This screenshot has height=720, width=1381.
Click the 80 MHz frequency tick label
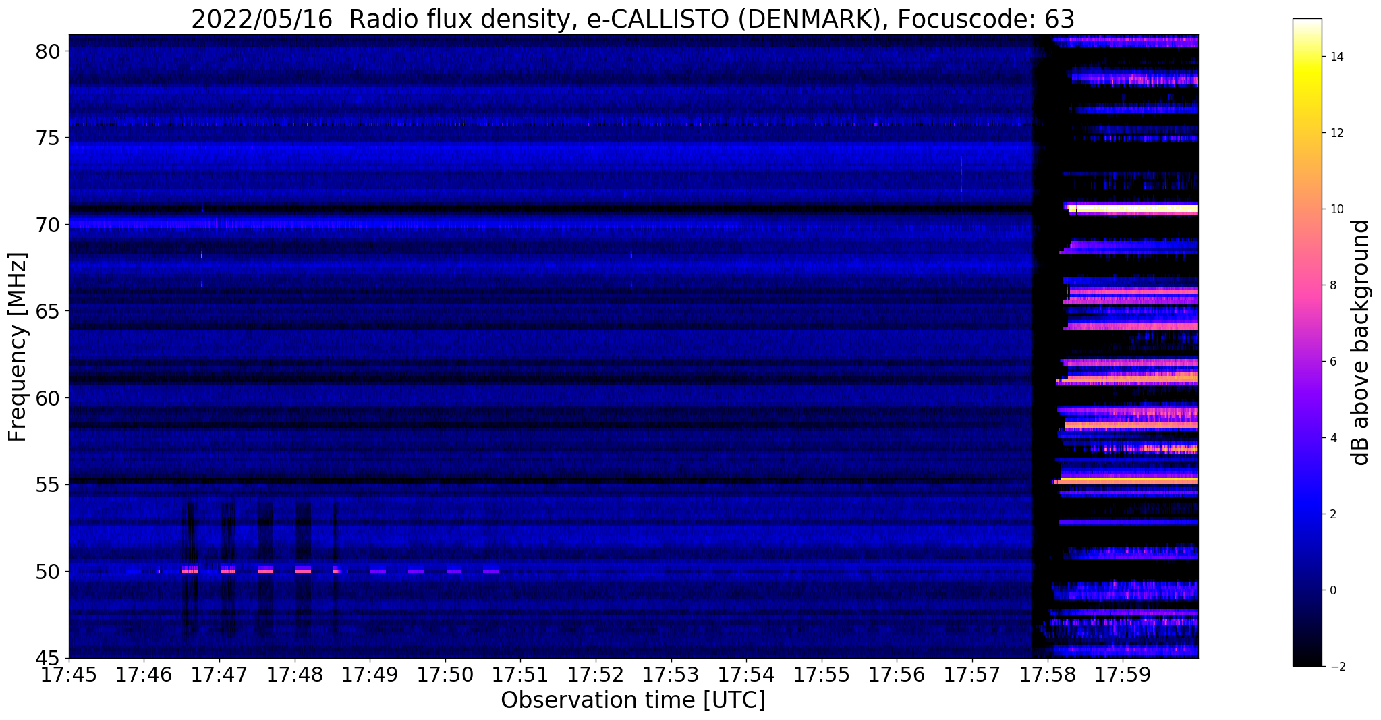47,51
